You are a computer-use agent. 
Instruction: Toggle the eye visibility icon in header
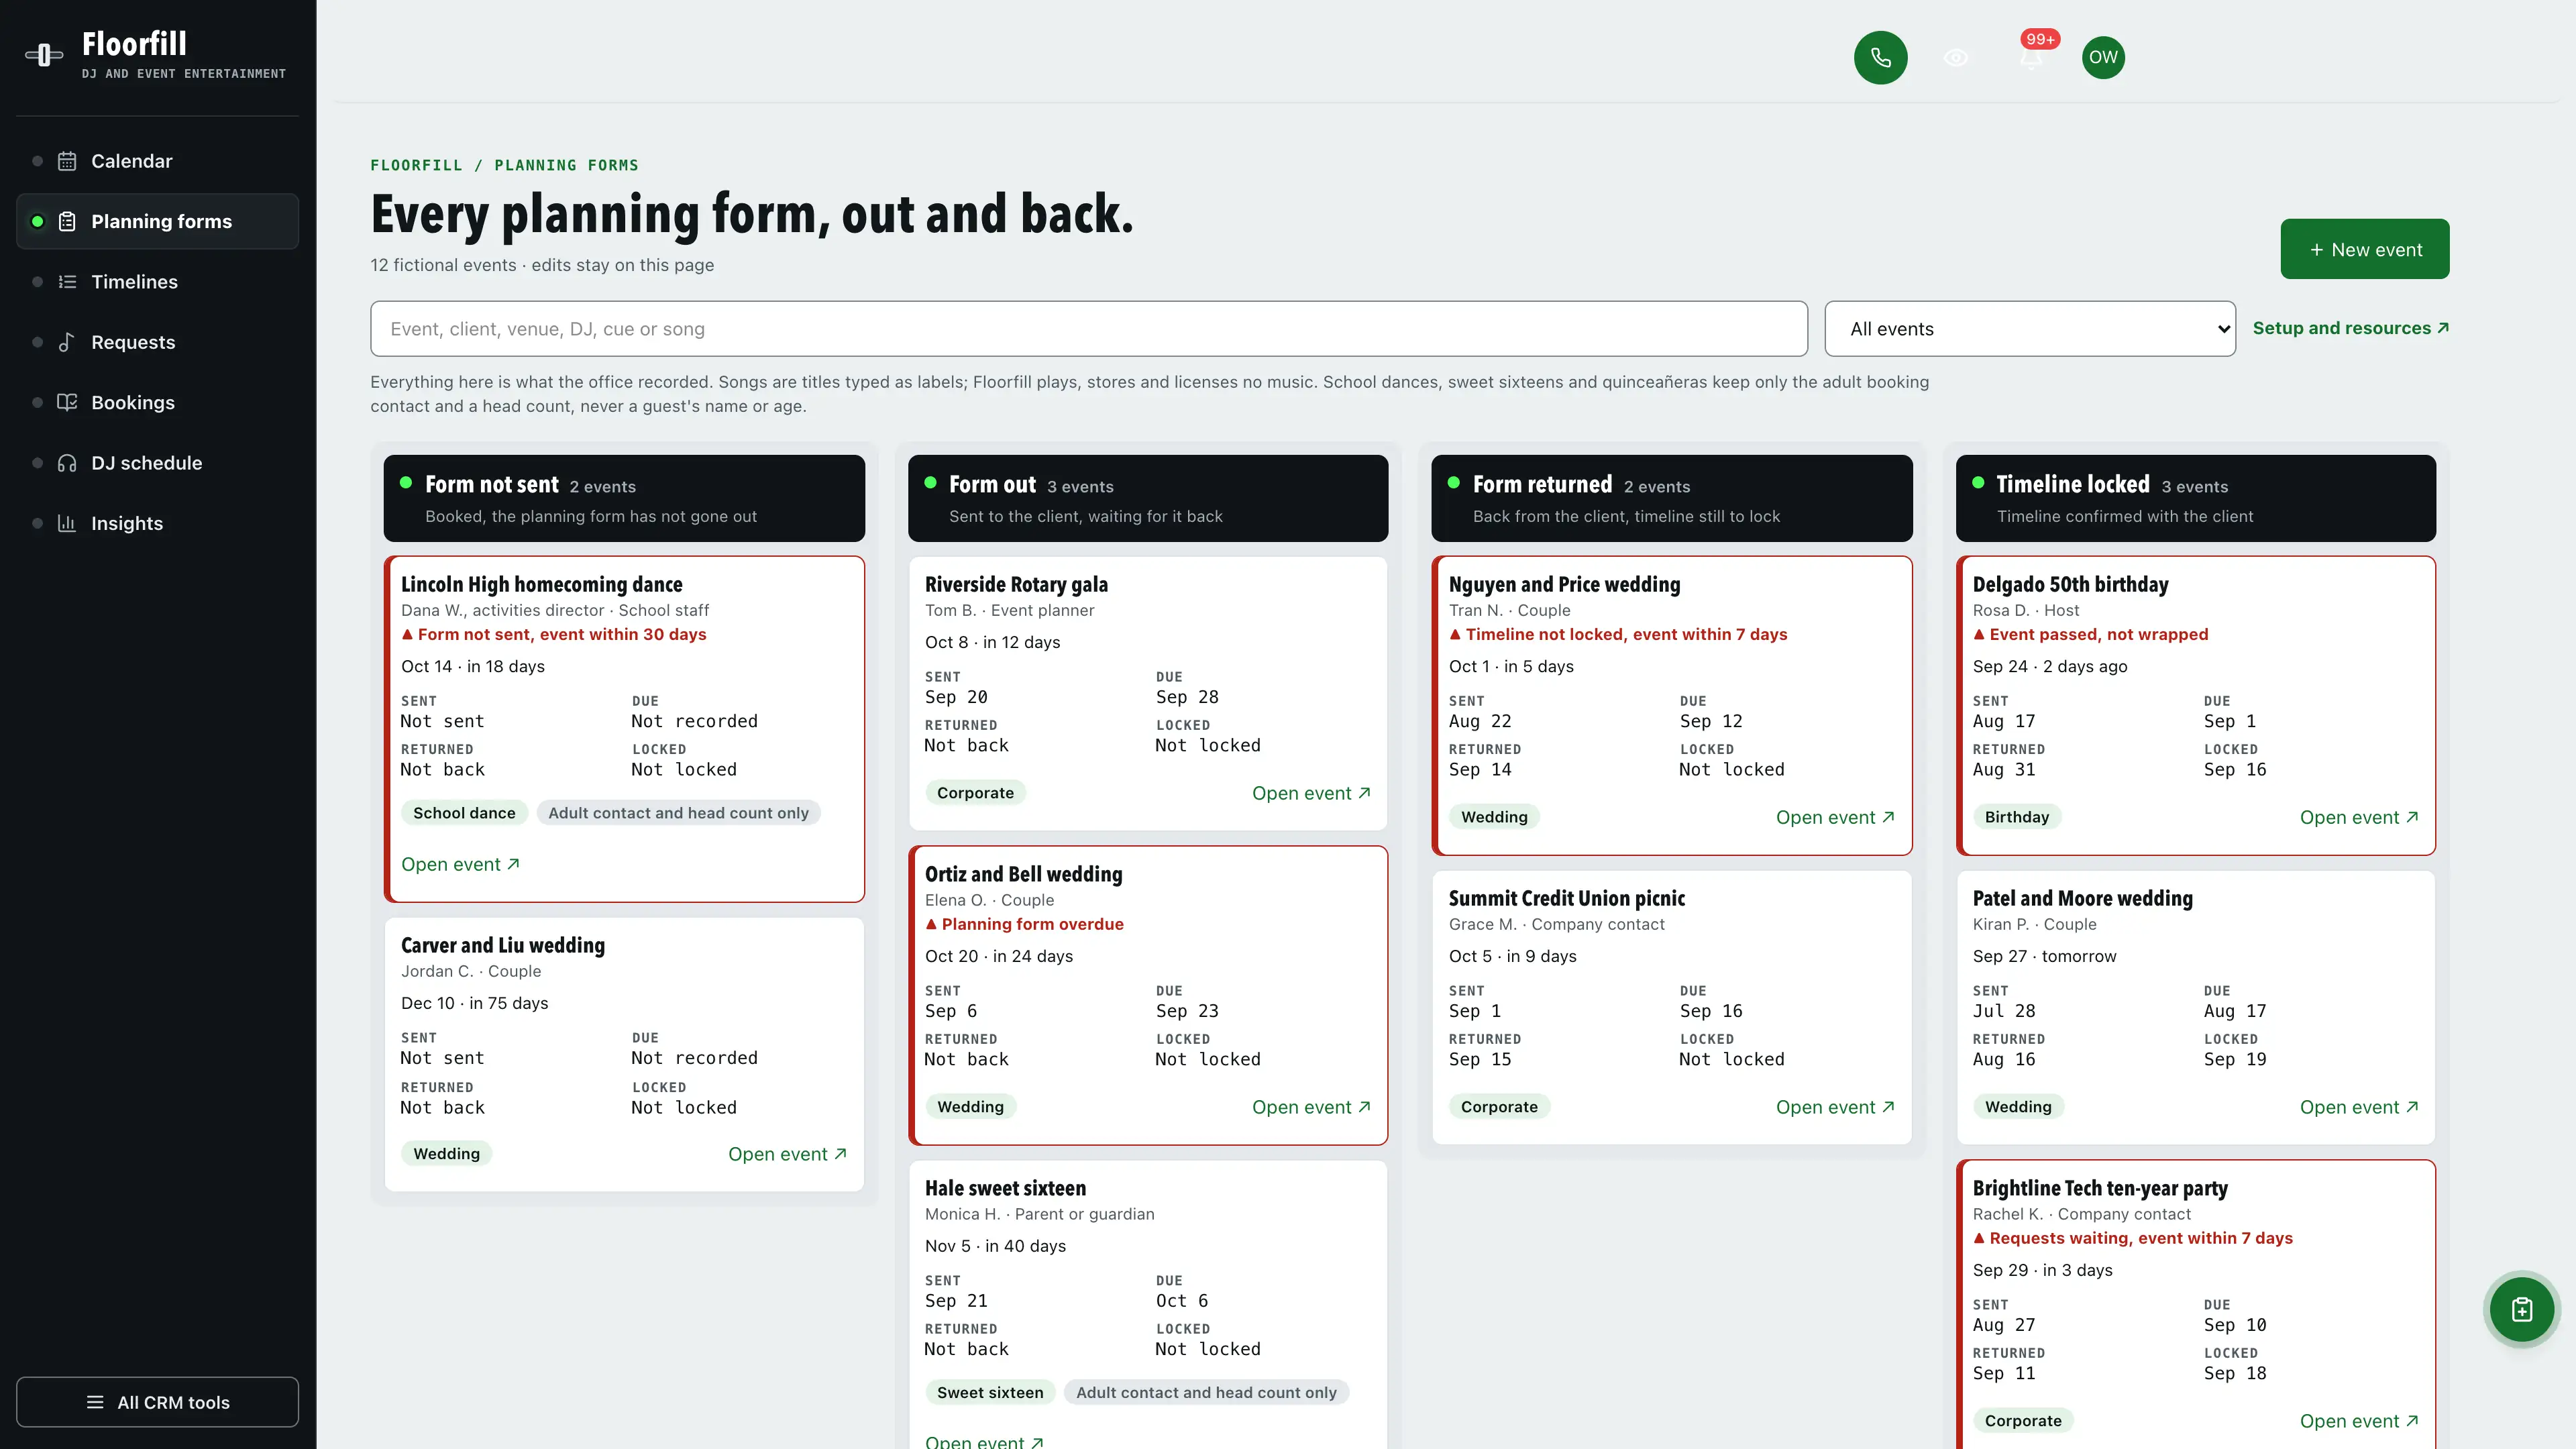1956,57
